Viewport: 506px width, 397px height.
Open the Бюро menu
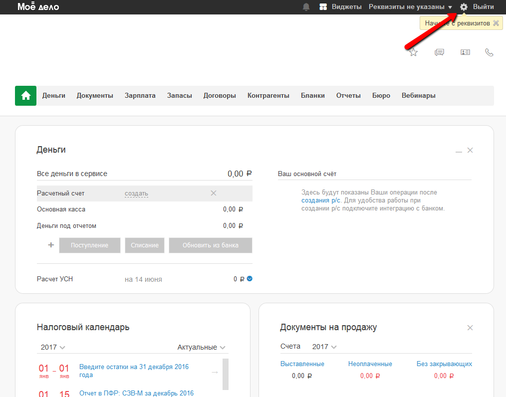tap(381, 96)
